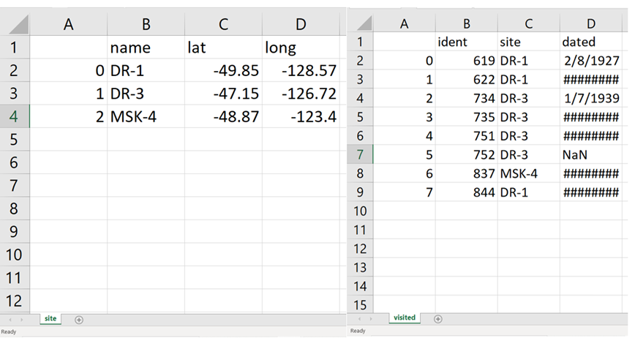Select row 15 header in visited sheet
Screen dimensions: 635x338
(360, 305)
